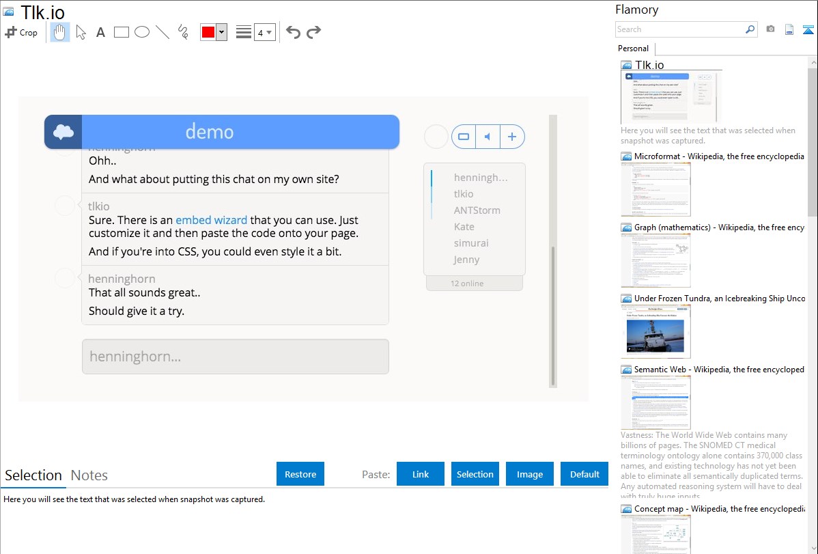Click the Restore button

pos(300,474)
